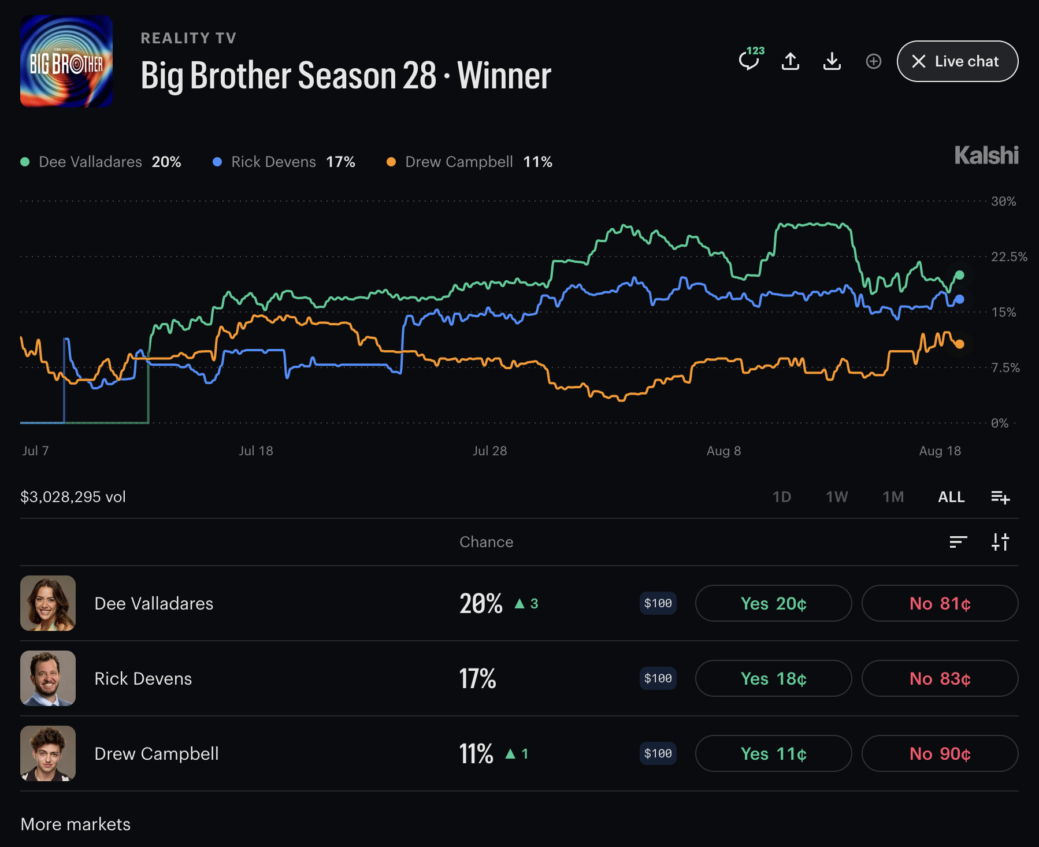1039x847 pixels.
Task: Click Yes 11¢ for Drew Campbell
Action: pos(773,753)
